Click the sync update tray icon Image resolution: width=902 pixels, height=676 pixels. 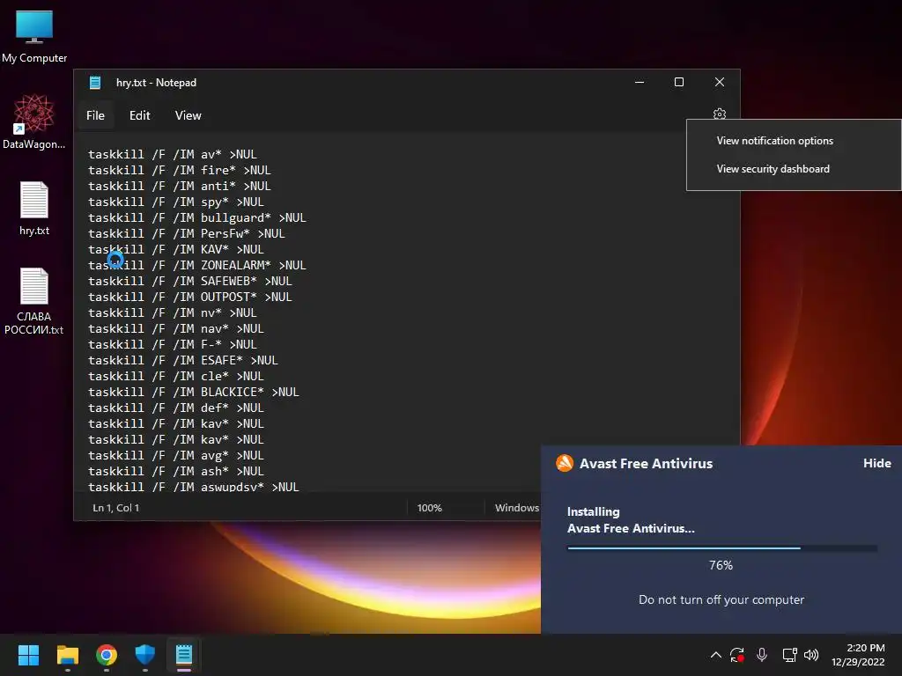pos(737,655)
